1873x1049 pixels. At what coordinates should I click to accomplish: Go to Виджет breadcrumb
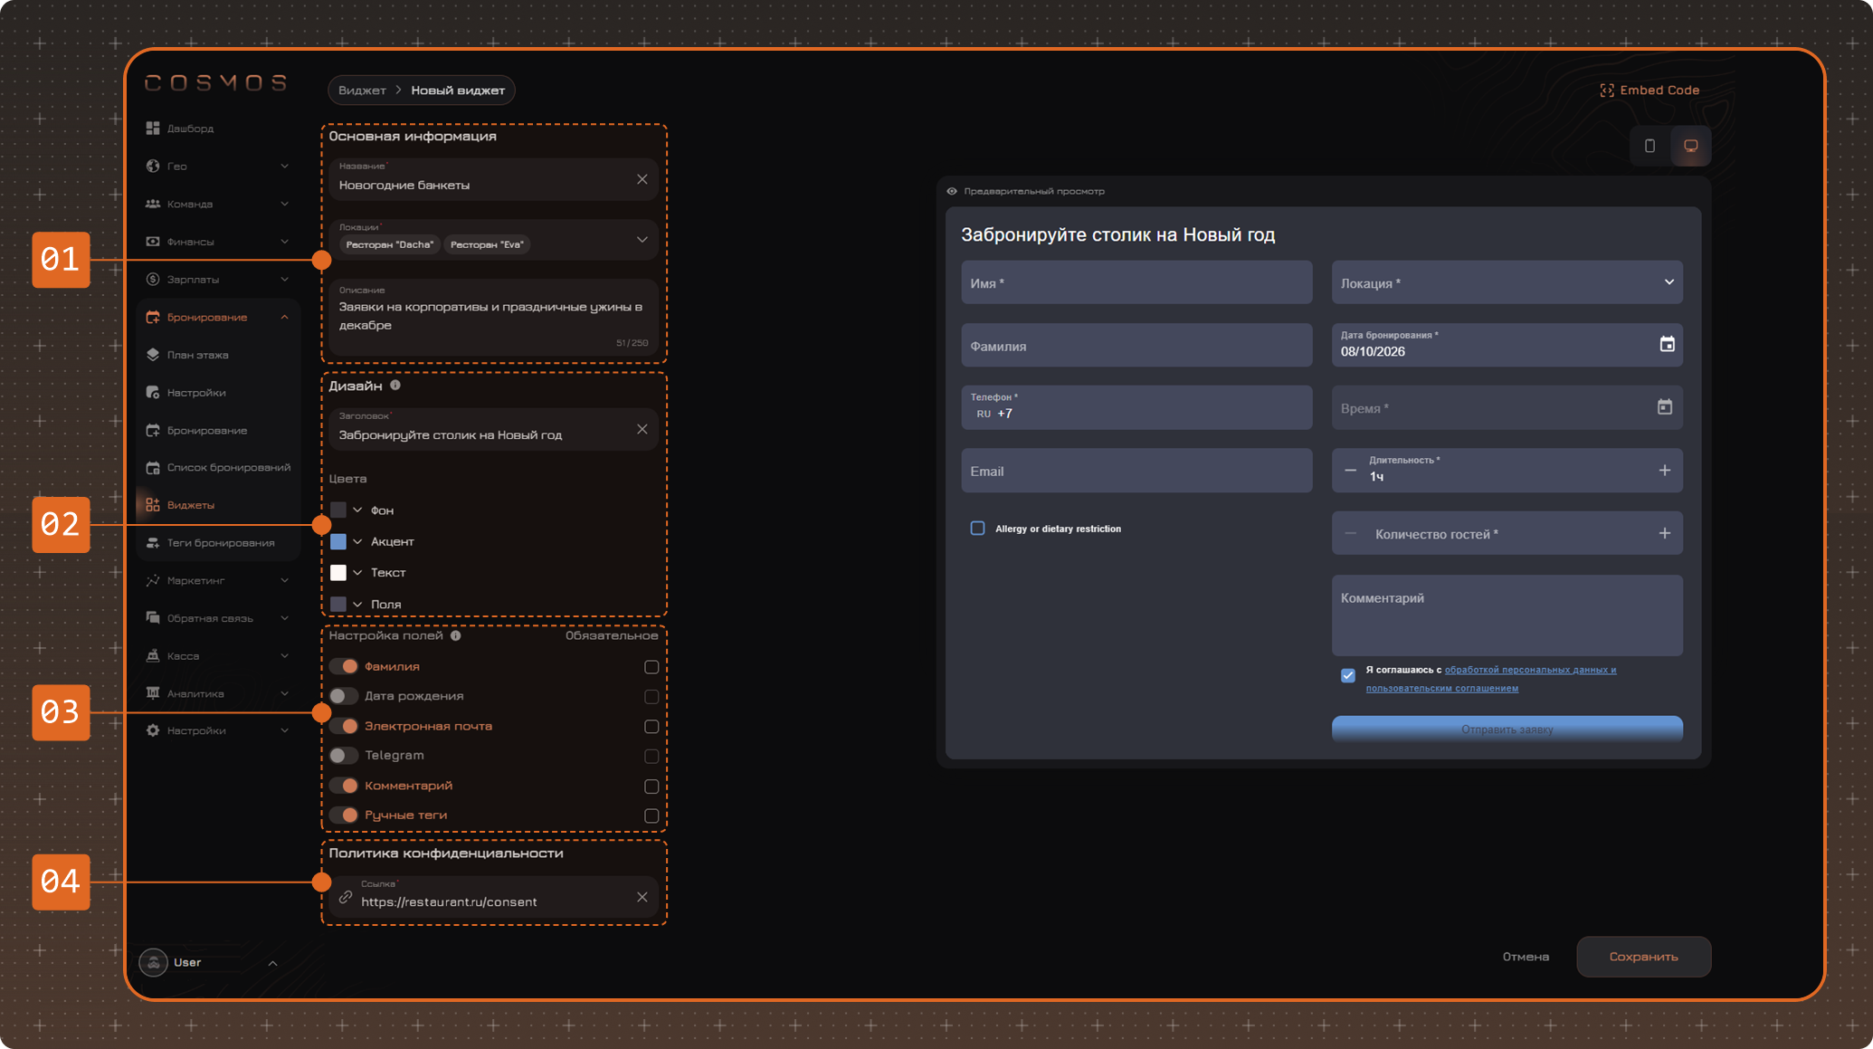coord(362,91)
